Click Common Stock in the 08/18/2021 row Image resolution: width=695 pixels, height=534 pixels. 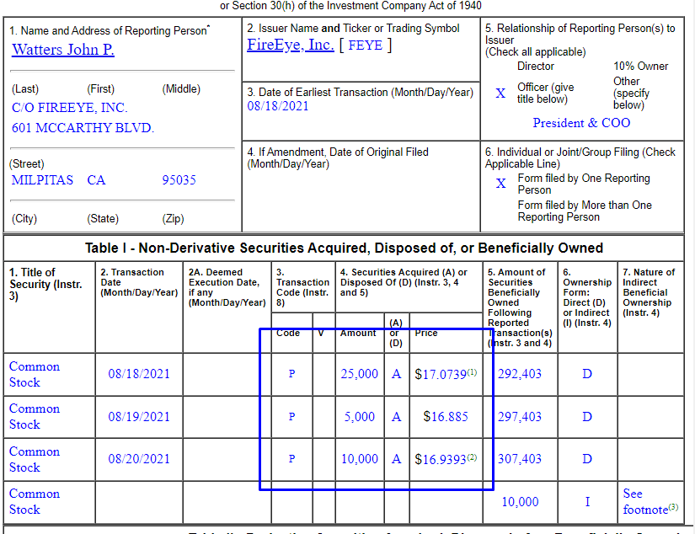click(x=35, y=375)
